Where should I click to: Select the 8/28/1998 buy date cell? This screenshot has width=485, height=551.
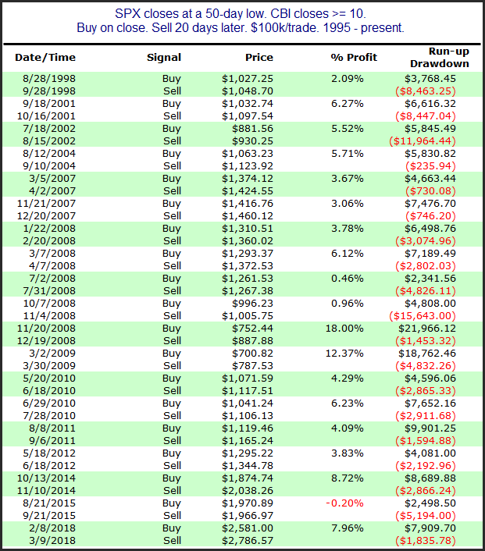click(49, 78)
